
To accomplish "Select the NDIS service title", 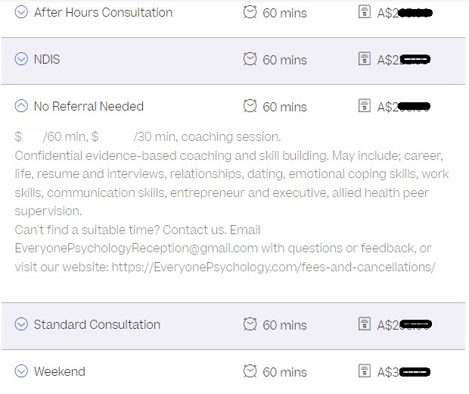I will [x=47, y=59].
